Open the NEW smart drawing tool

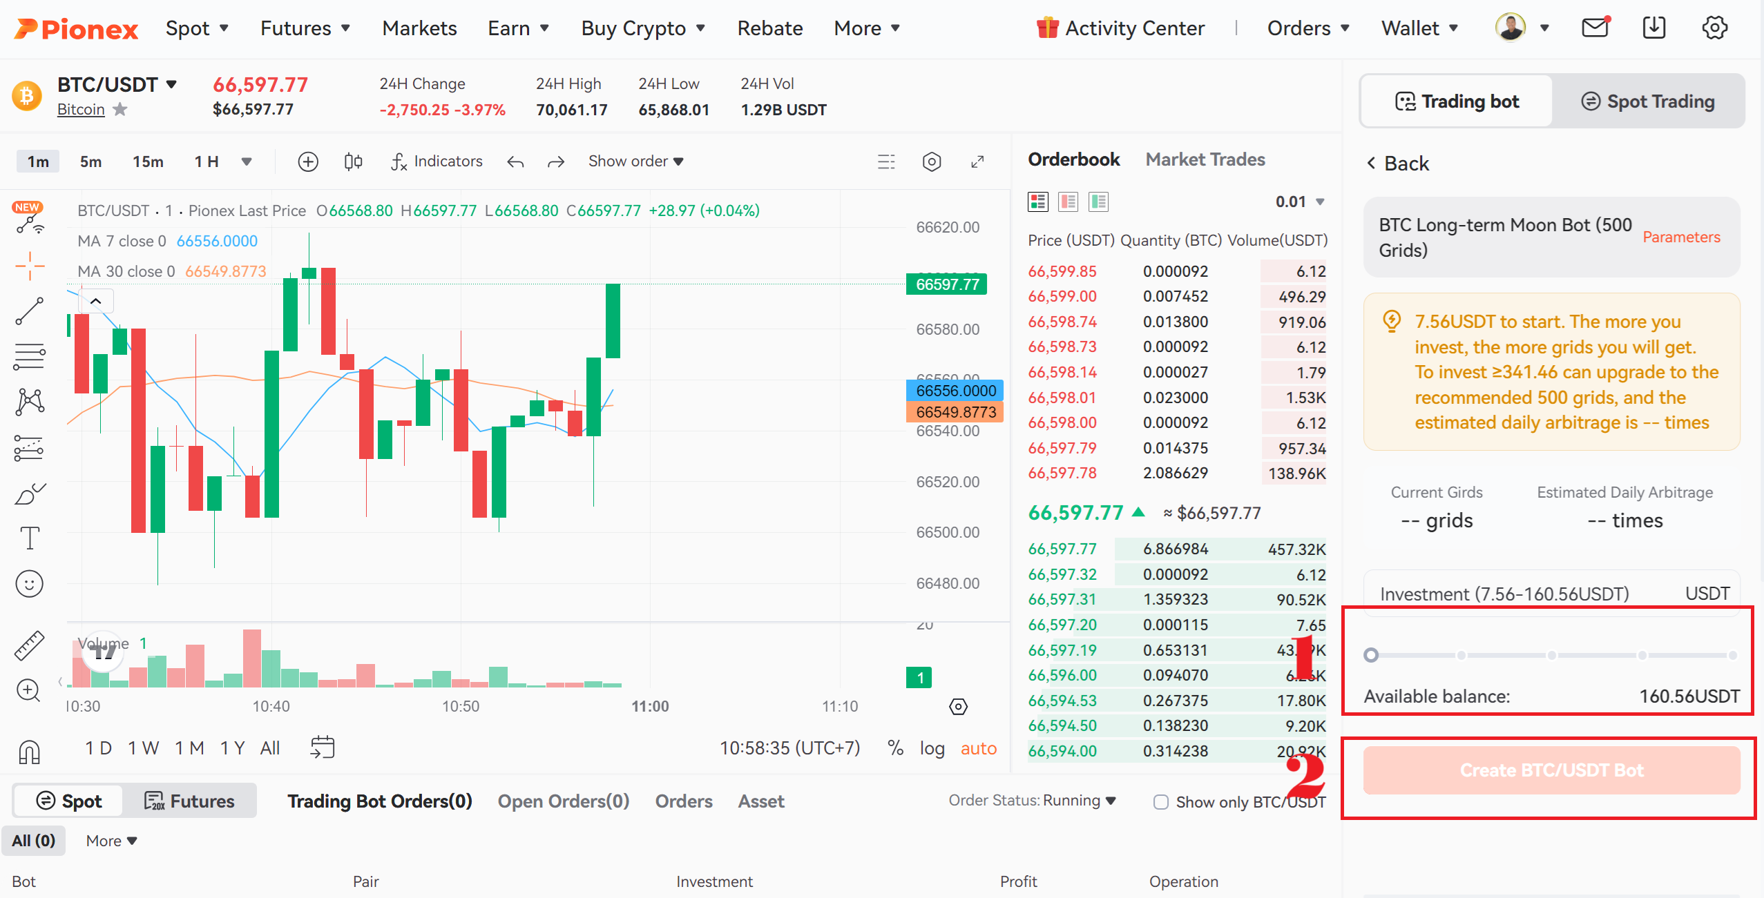tap(29, 219)
